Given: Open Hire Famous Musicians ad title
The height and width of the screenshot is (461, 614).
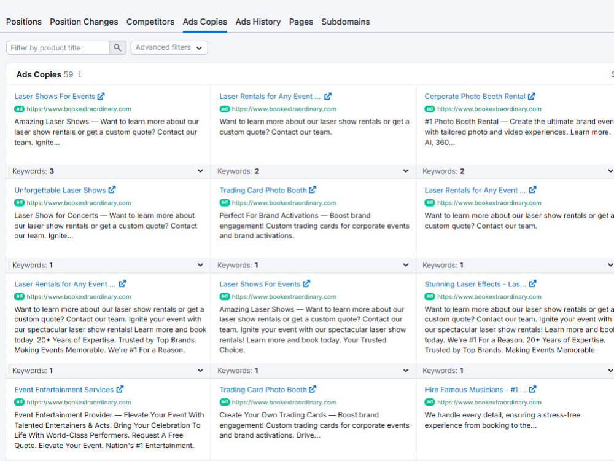Looking at the screenshot, I should [x=475, y=390].
